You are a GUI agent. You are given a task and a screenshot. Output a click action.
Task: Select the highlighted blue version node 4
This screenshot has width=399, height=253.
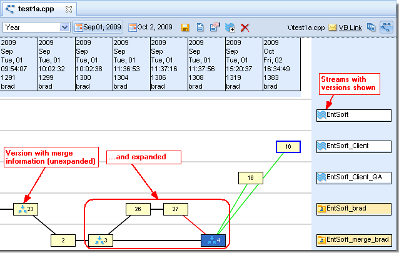pos(214,240)
